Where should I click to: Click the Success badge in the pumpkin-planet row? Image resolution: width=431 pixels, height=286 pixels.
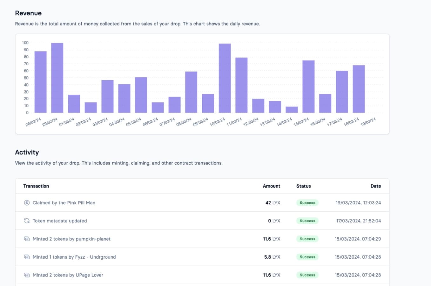point(307,239)
